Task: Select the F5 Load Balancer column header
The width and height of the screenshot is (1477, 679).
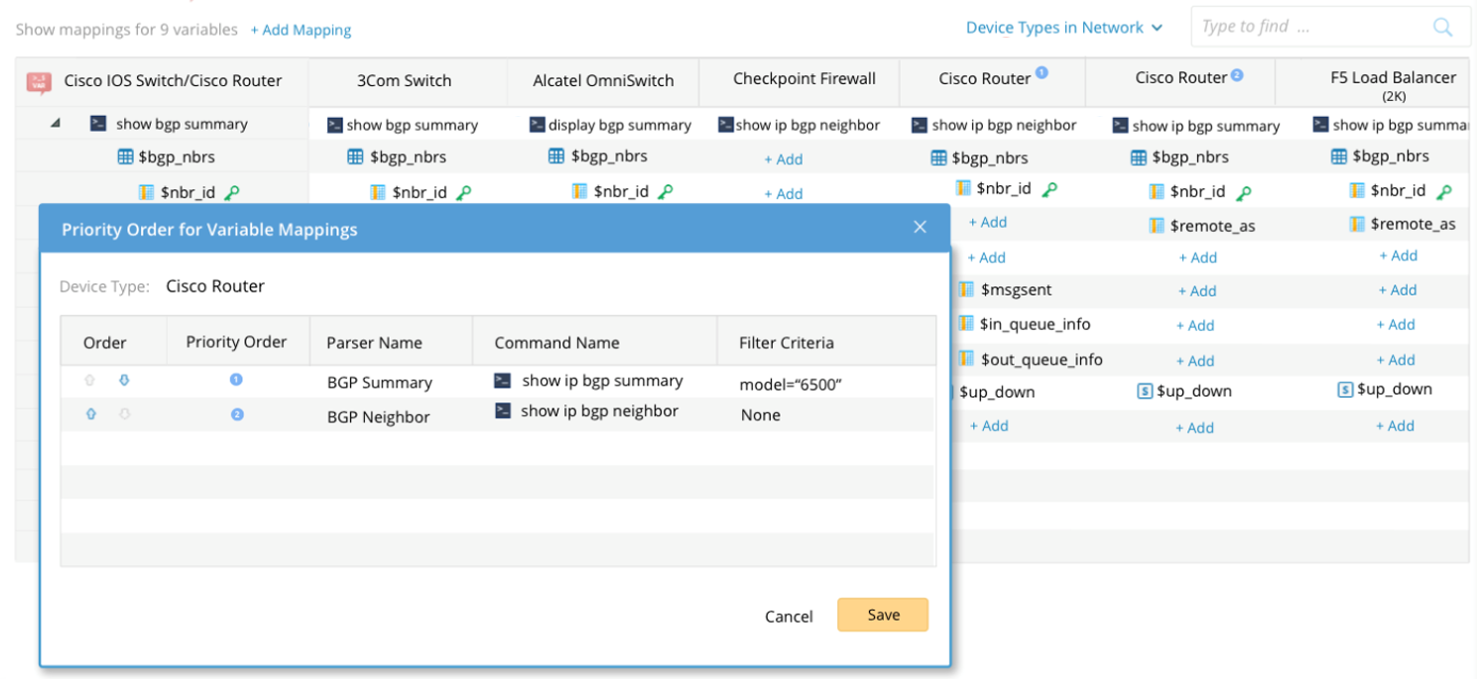Action: click(x=1393, y=81)
